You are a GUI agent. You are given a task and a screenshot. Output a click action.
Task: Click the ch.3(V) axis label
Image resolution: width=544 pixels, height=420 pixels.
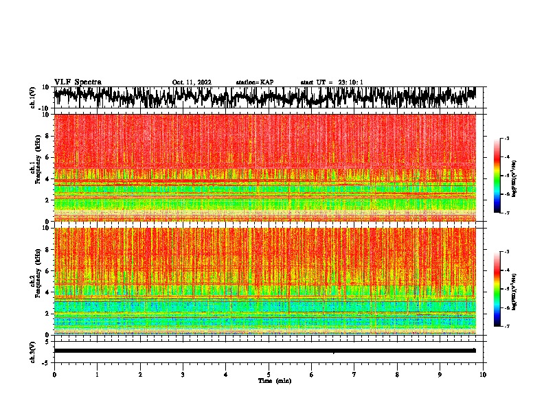coord(33,352)
